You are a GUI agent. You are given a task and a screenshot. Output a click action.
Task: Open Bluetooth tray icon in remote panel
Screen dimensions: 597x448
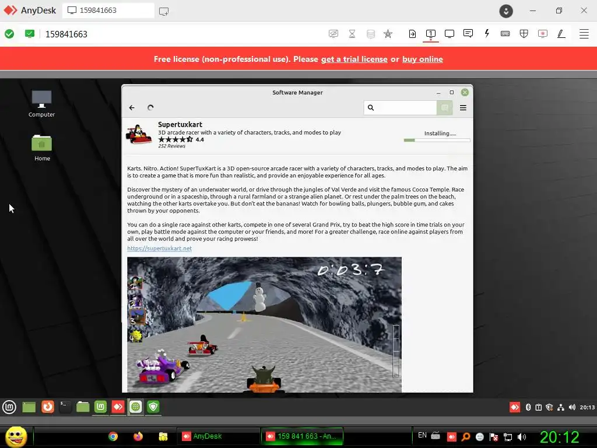tap(528, 407)
